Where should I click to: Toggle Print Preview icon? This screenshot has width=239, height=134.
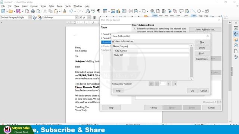[x=38, y=11]
